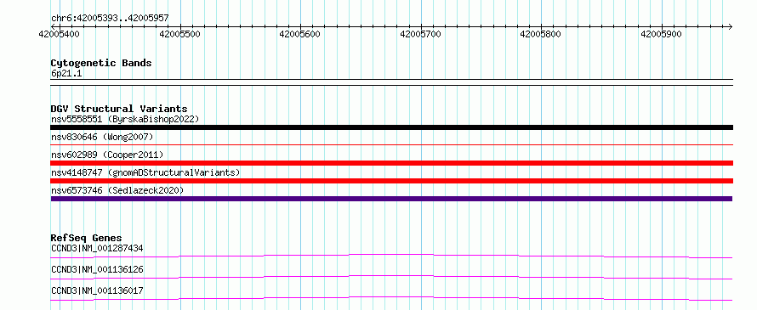Click the black nsv5558551 variant bar
Image resolution: width=757 pixels, height=310 pixels.
(x=391, y=127)
